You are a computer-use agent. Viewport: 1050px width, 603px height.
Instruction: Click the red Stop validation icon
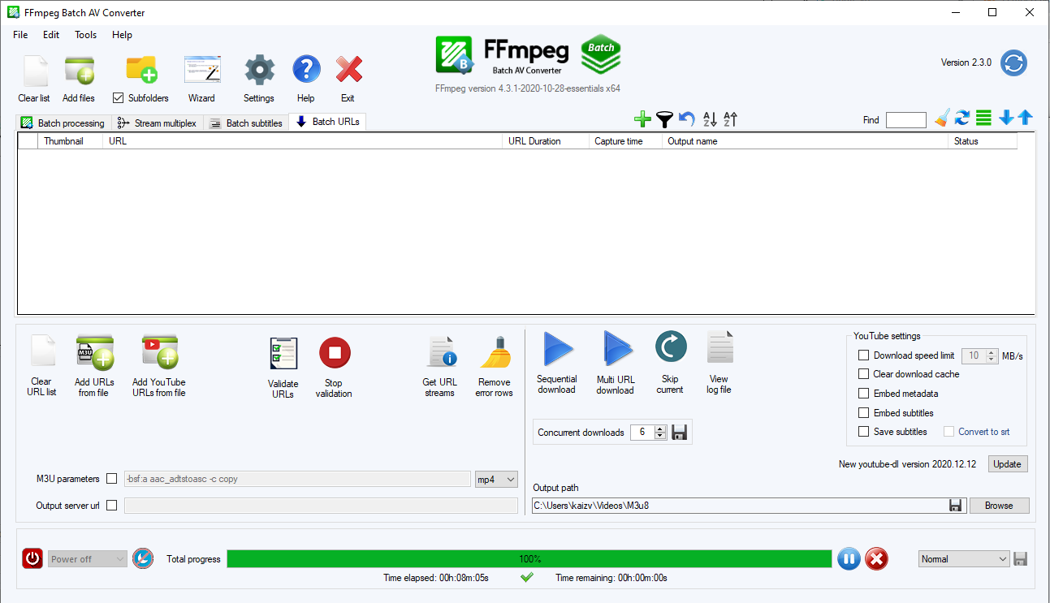click(334, 354)
